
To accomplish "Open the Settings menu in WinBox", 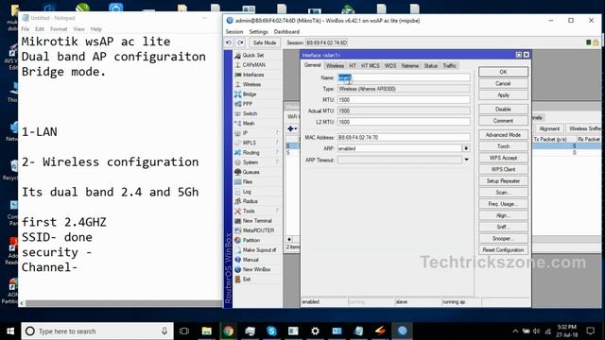I will tap(258, 31).
